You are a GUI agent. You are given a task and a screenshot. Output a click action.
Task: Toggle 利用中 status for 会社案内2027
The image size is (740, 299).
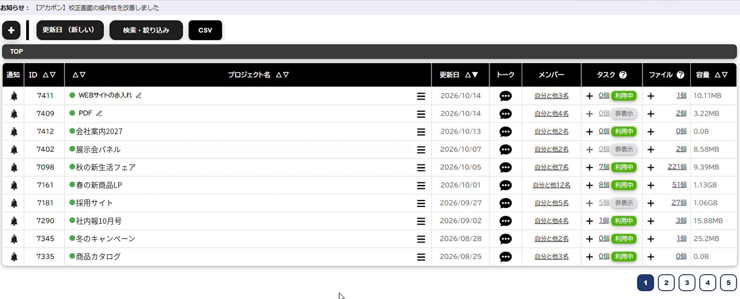pos(624,131)
